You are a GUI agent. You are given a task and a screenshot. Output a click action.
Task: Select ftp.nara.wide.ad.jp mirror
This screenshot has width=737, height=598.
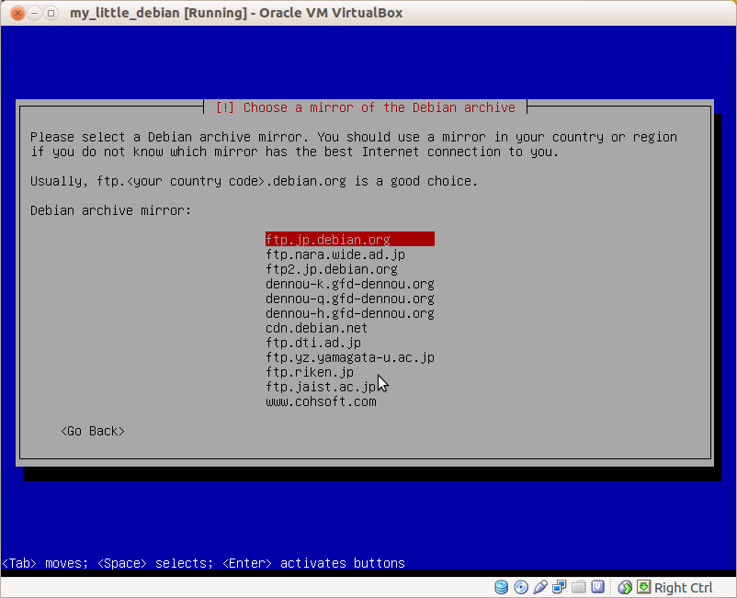[x=335, y=254]
